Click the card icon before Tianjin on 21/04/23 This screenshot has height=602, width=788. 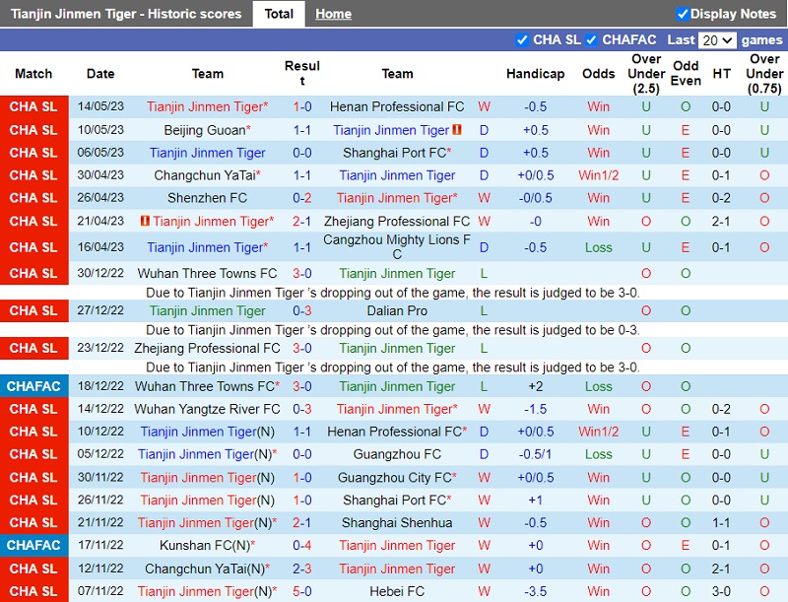145,221
